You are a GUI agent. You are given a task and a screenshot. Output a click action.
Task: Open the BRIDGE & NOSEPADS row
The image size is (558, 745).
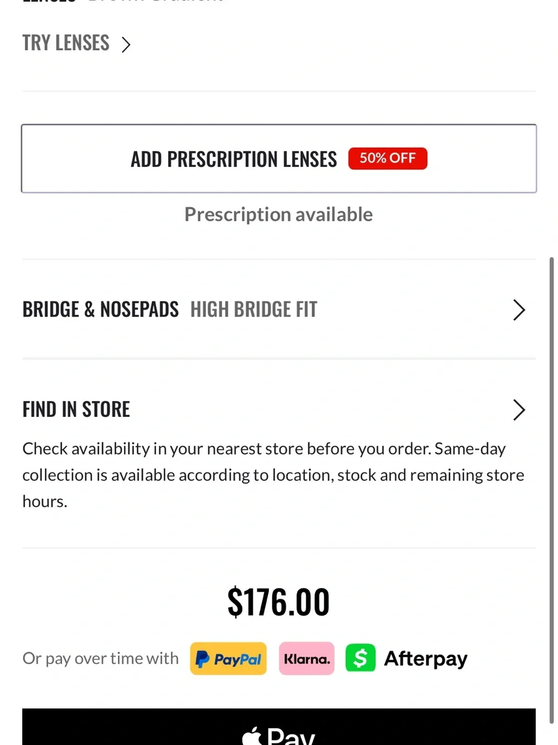click(279, 309)
